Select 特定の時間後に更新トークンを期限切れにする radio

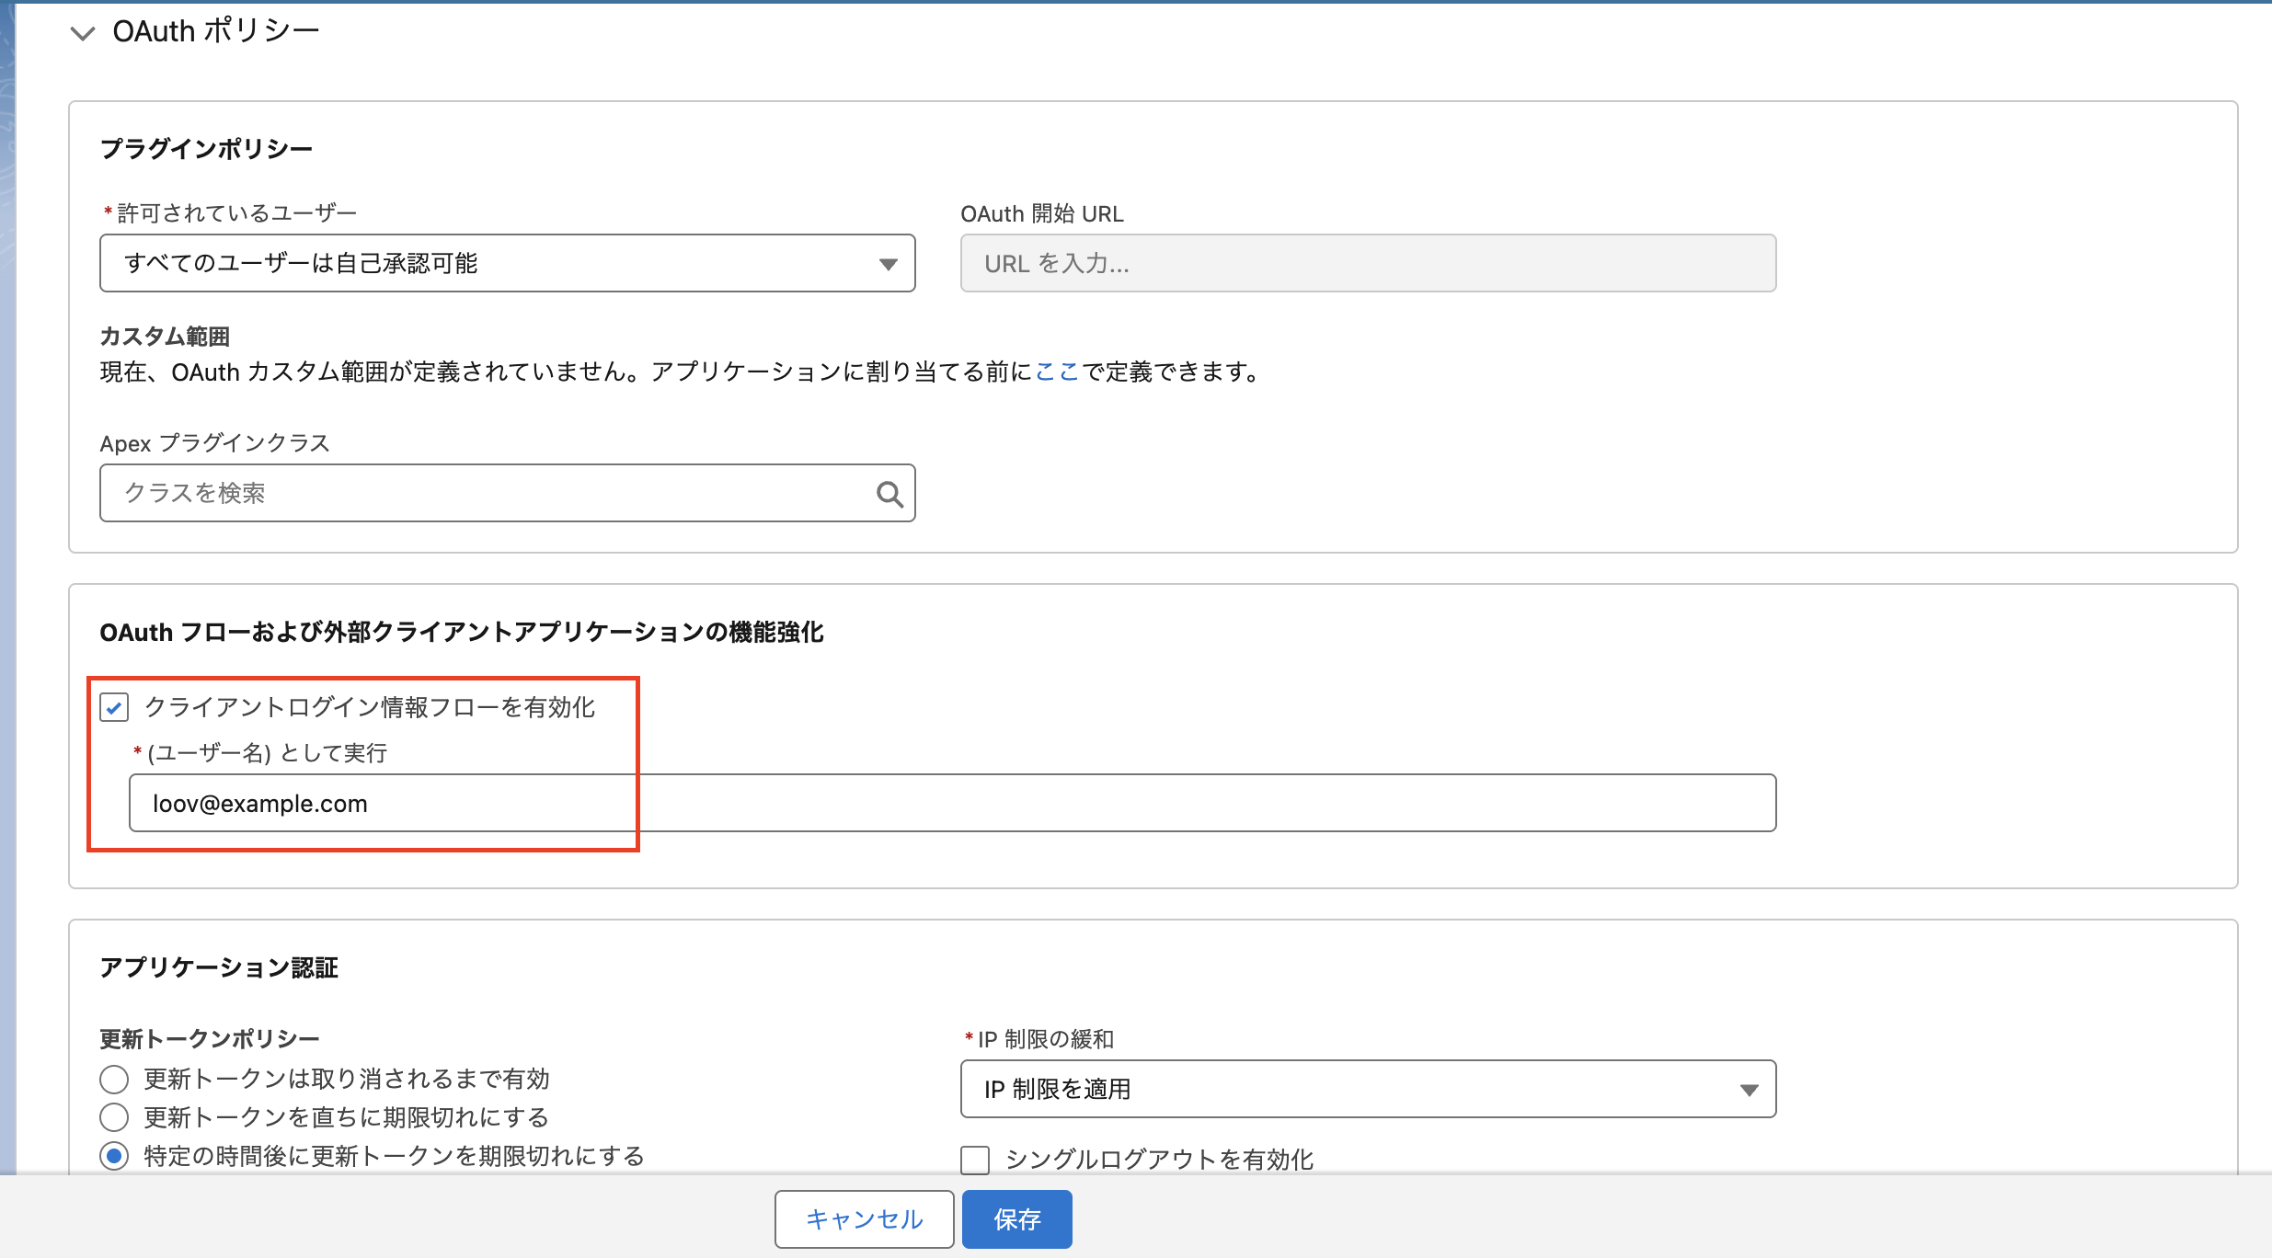[114, 1156]
